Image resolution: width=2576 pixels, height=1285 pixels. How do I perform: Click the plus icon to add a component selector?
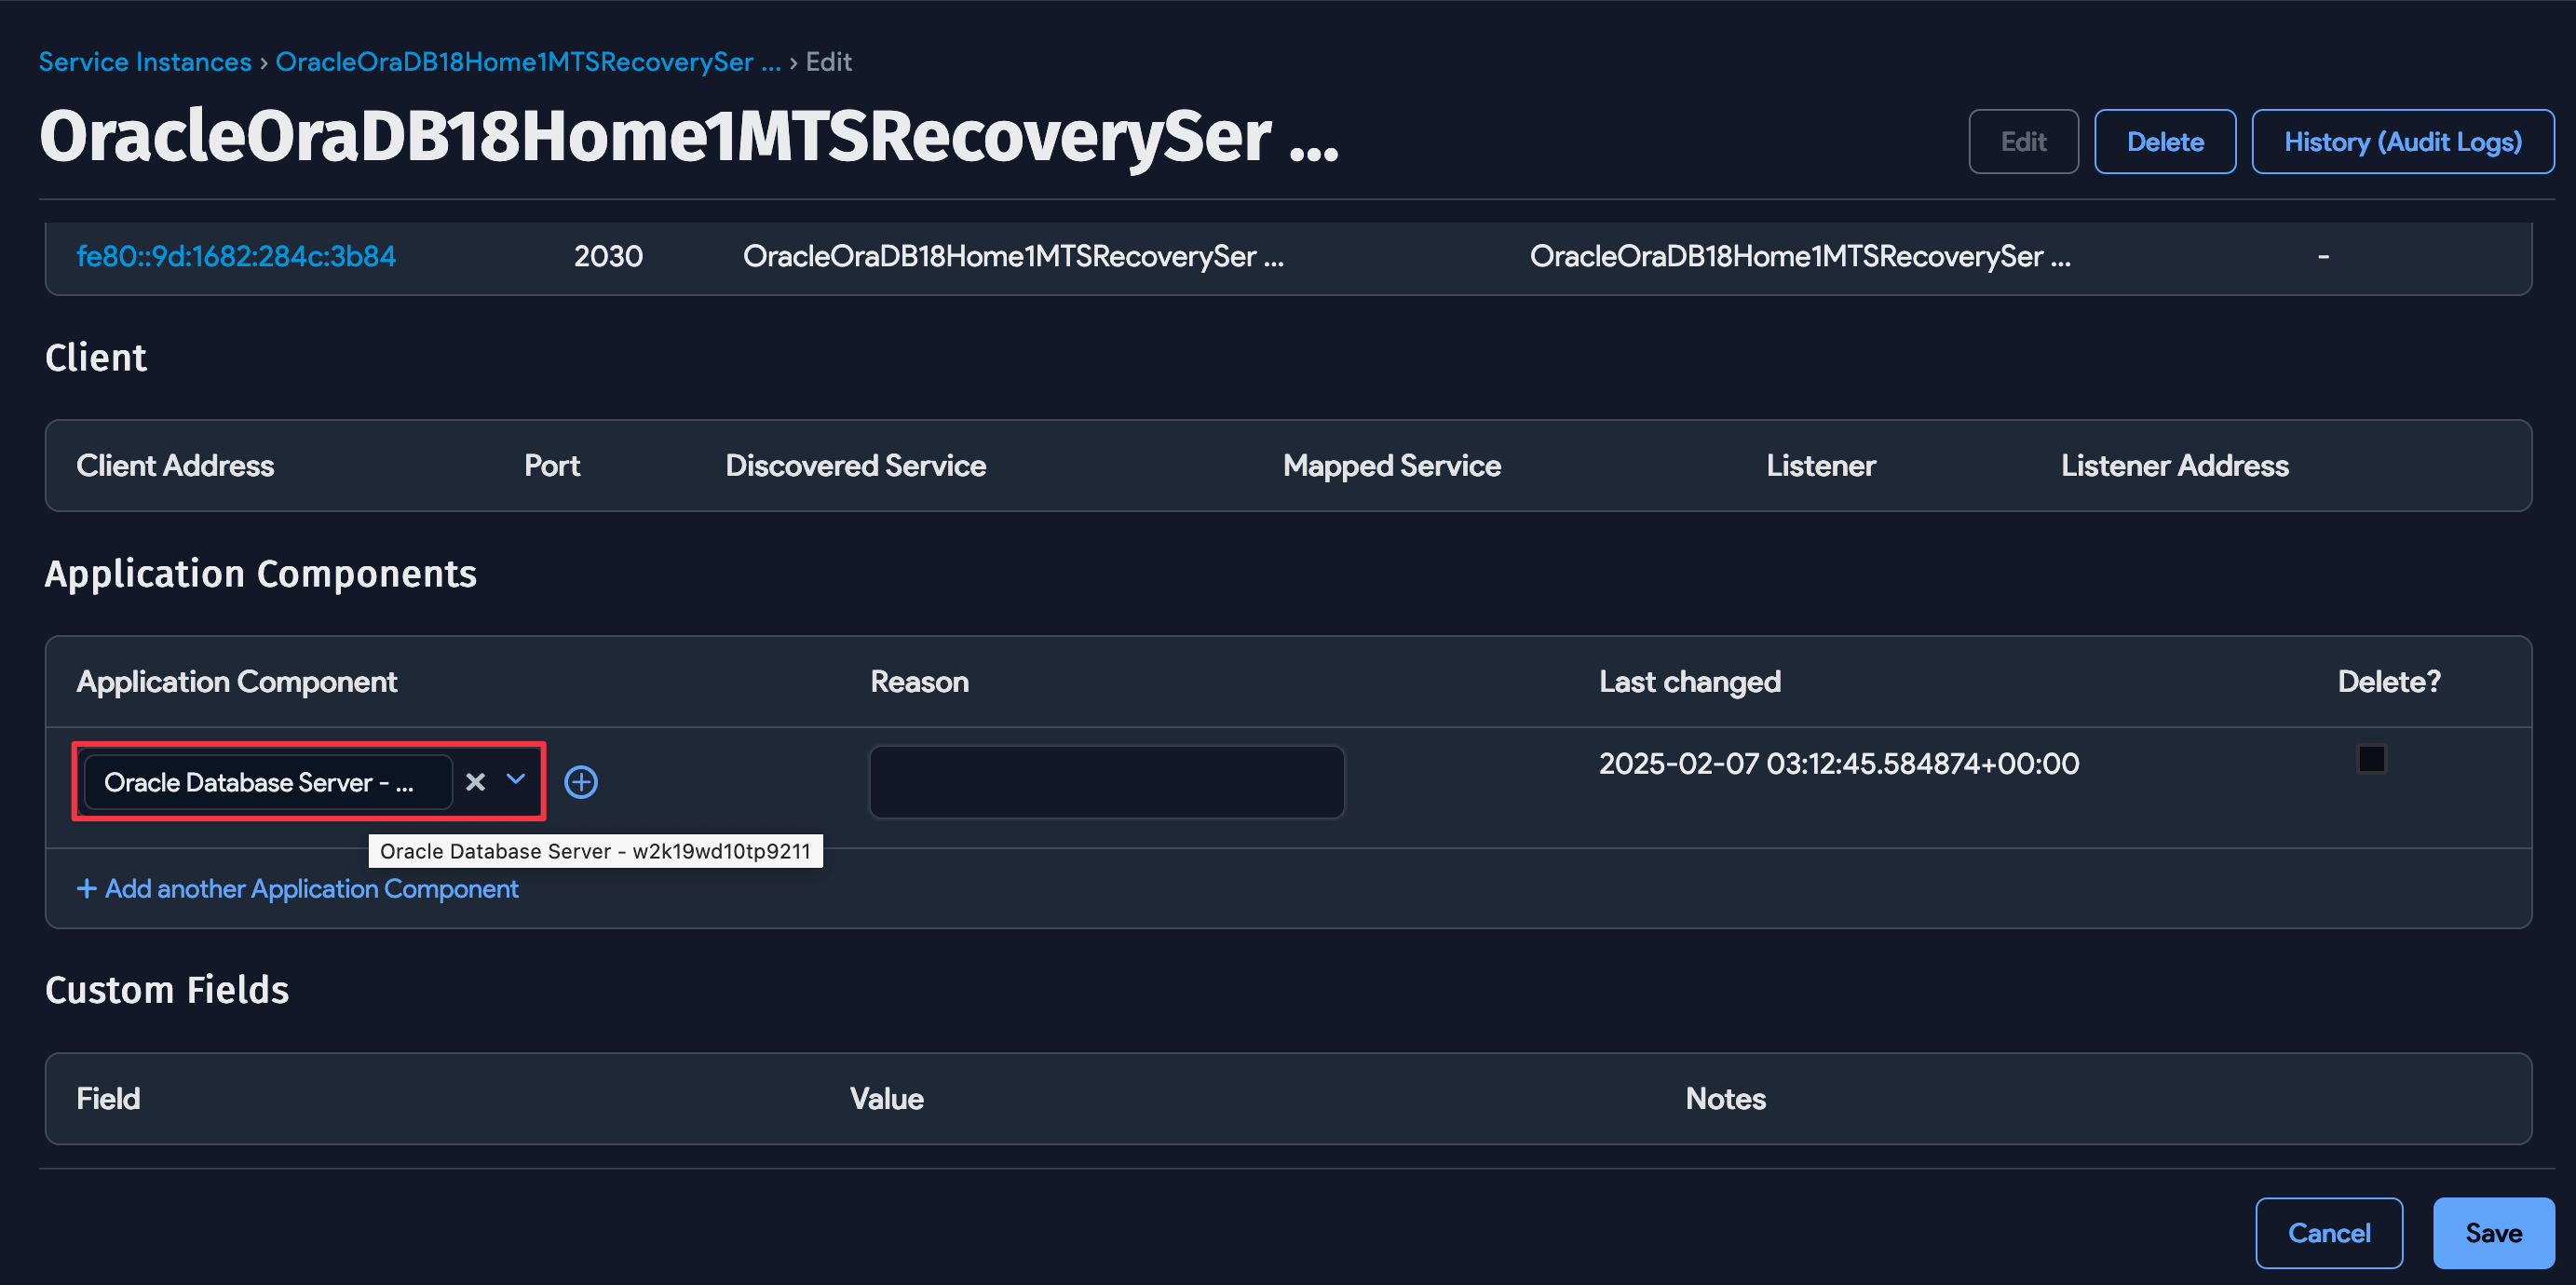581,782
